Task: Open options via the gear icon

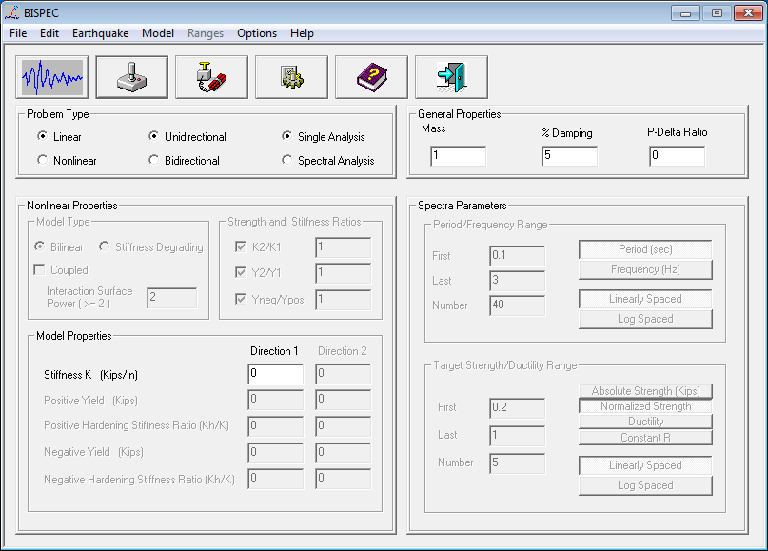Action: pos(291,77)
